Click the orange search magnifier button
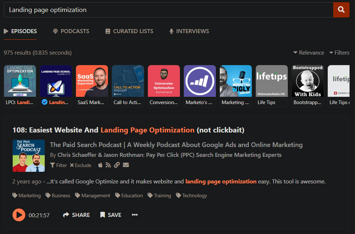Screen dimensions: 355x234 341,10
